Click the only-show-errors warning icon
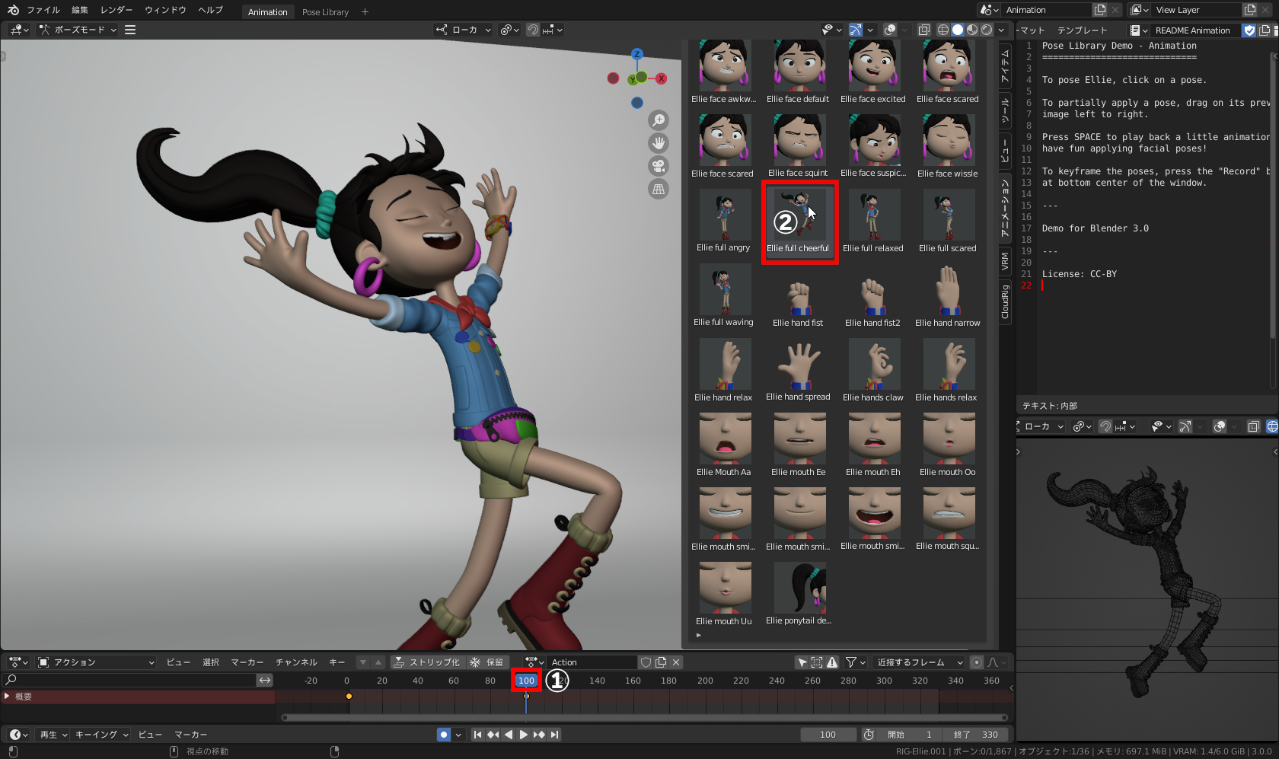The image size is (1279, 759). click(832, 662)
